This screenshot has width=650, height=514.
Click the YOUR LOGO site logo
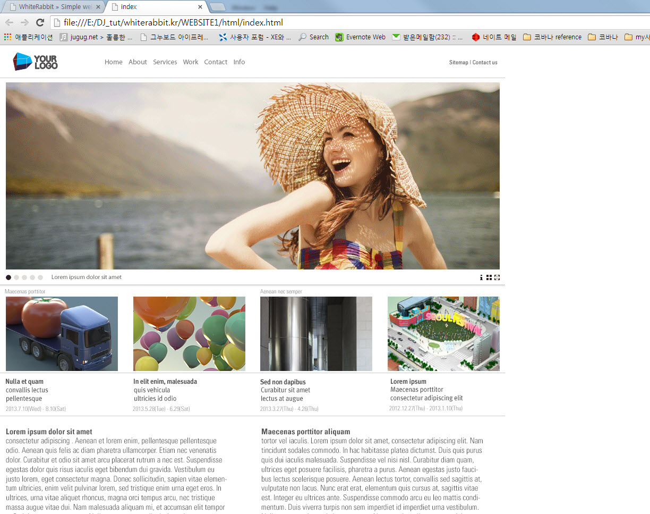(35, 62)
